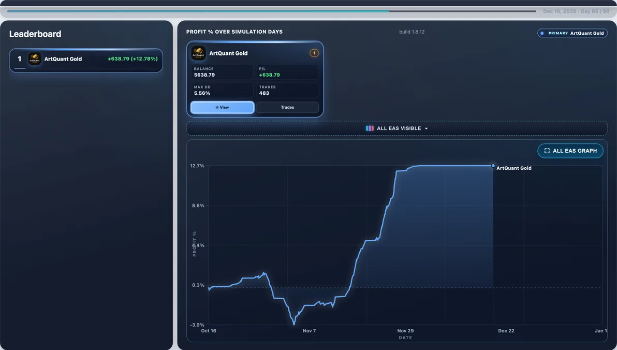
Task: Click the ArtQuant Gold logo in the leaderboard row
Action: (35, 59)
